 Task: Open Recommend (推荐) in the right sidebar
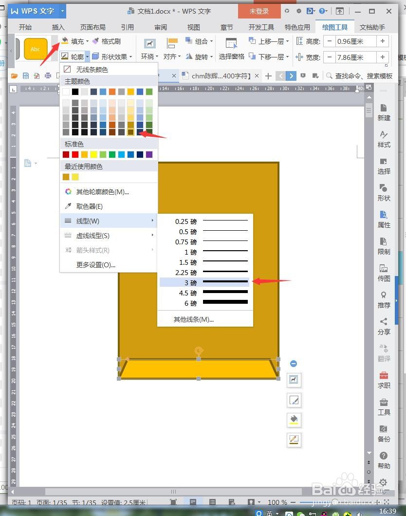tap(384, 300)
